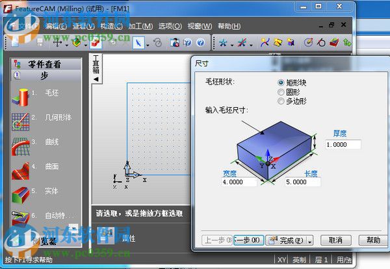Click the blue star snap icon
Screen dimensions: 390x269
point(223,43)
